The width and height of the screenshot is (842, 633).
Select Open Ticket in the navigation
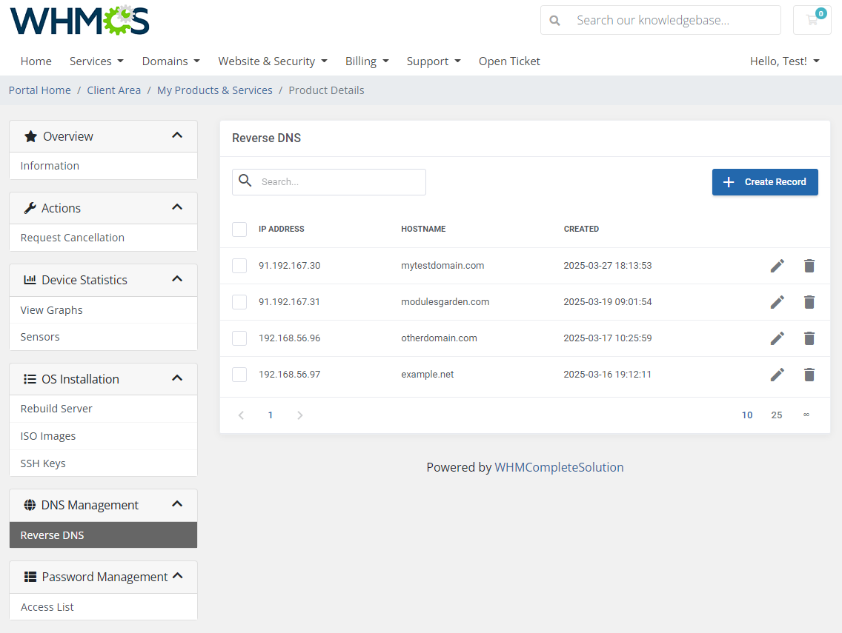click(509, 61)
